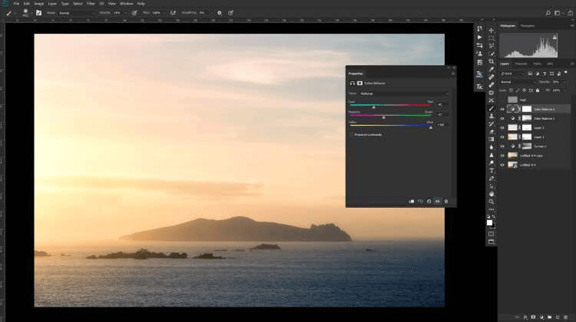Viewport: 576px width, 322px height.
Task: Switch to the Paths tab
Action: [x=537, y=64]
